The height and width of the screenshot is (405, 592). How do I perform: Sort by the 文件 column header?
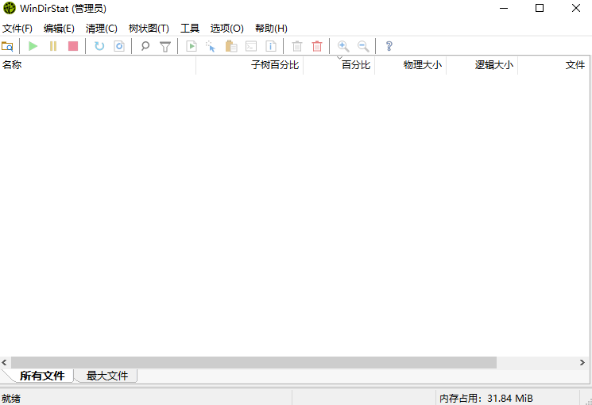pyautogui.click(x=554, y=65)
